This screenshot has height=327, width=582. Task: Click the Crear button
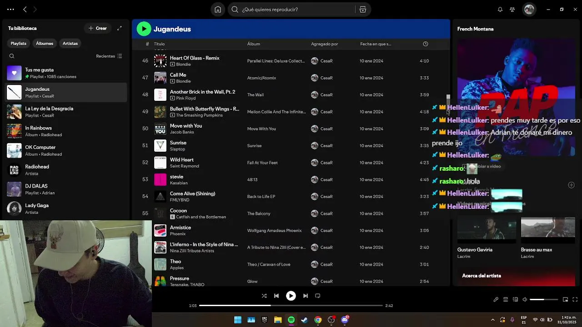(x=98, y=28)
